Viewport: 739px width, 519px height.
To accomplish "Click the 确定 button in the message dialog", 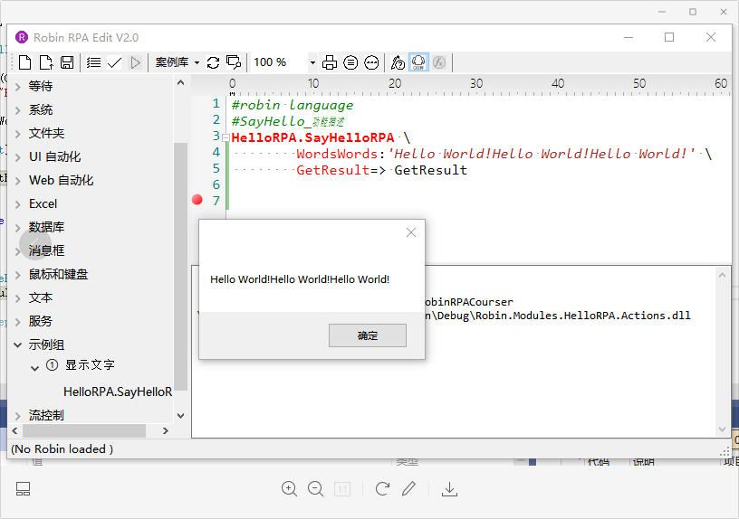I will pyautogui.click(x=368, y=335).
